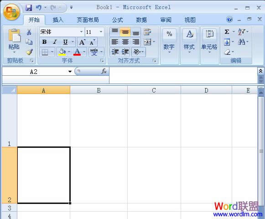Activate the Format Painter brush
265x219 pixels.
[x=29, y=52]
